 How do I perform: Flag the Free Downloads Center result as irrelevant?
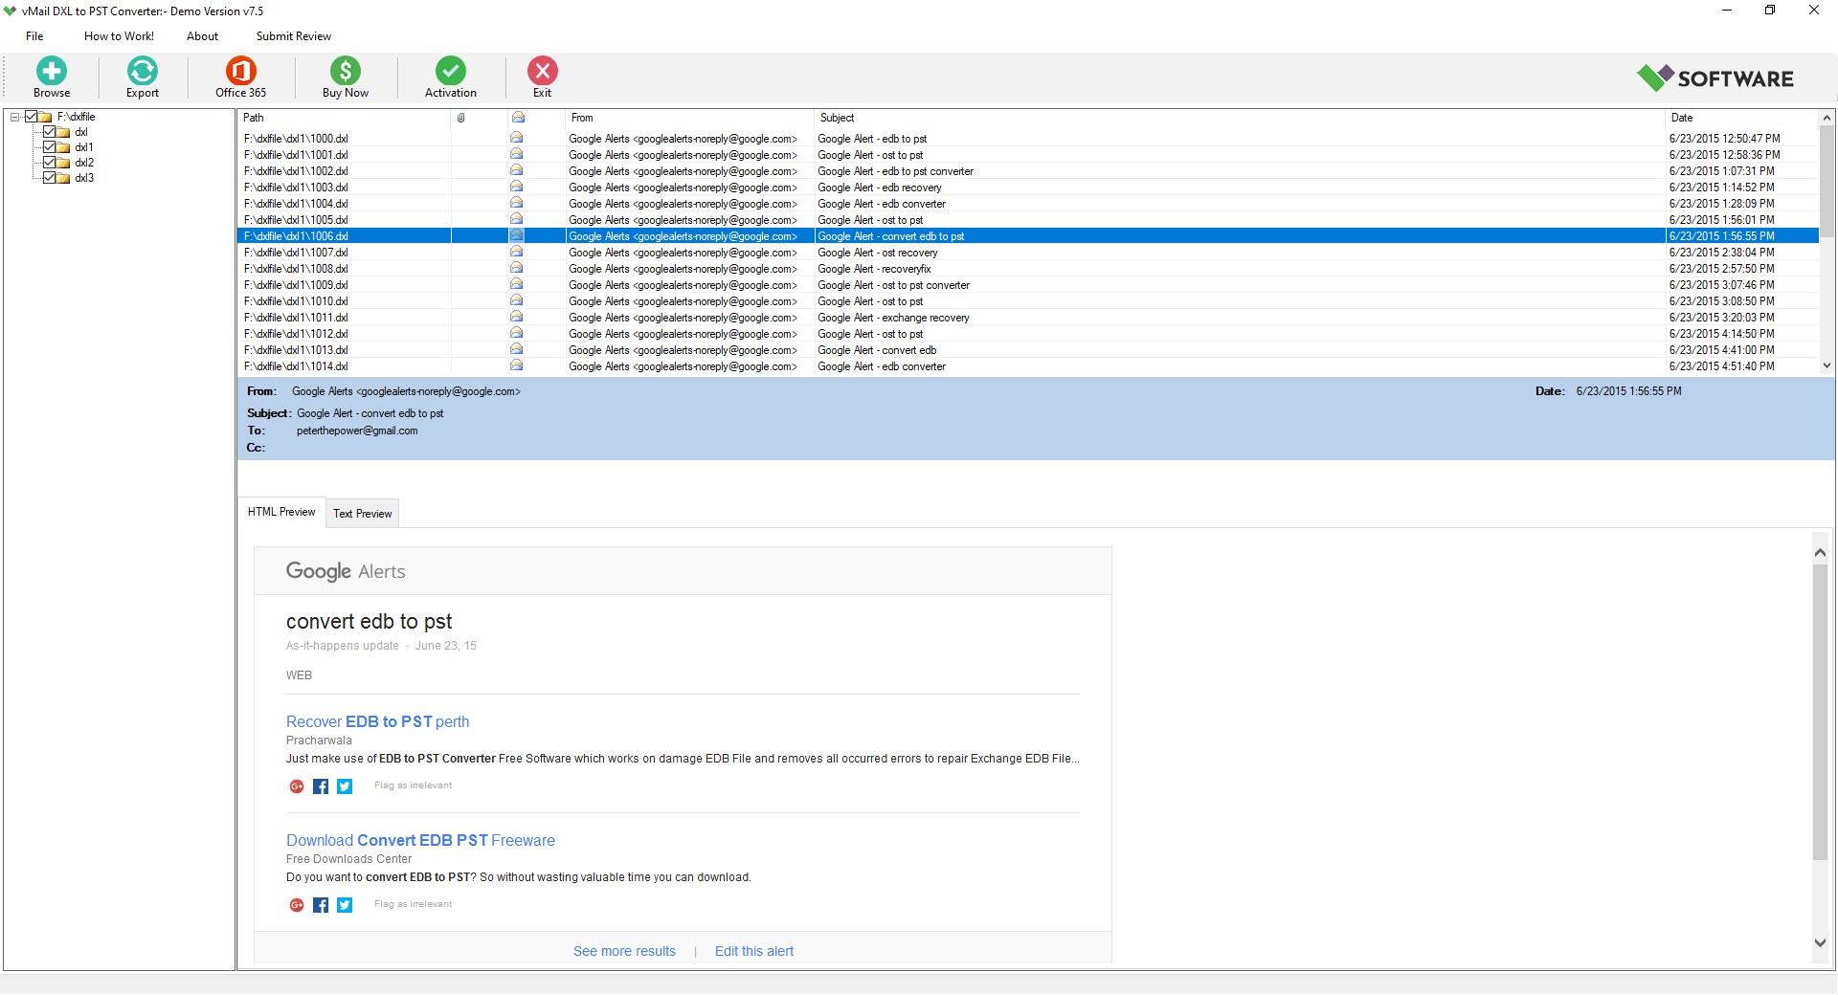(x=413, y=904)
